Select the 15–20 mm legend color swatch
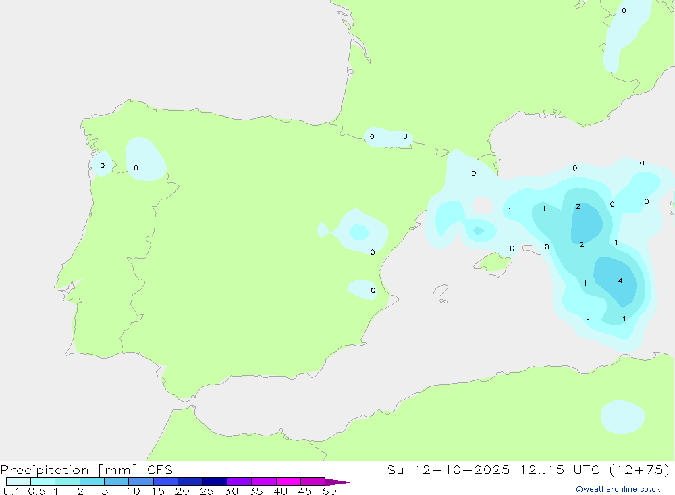This screenshot has width=675, height=495. [x=166, y=481]
